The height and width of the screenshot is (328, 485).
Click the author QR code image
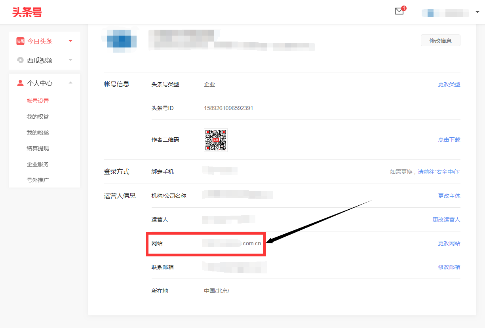point(216,140)
